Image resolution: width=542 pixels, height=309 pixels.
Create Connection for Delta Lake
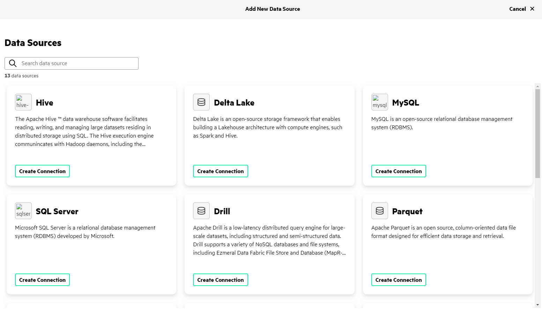221,171
